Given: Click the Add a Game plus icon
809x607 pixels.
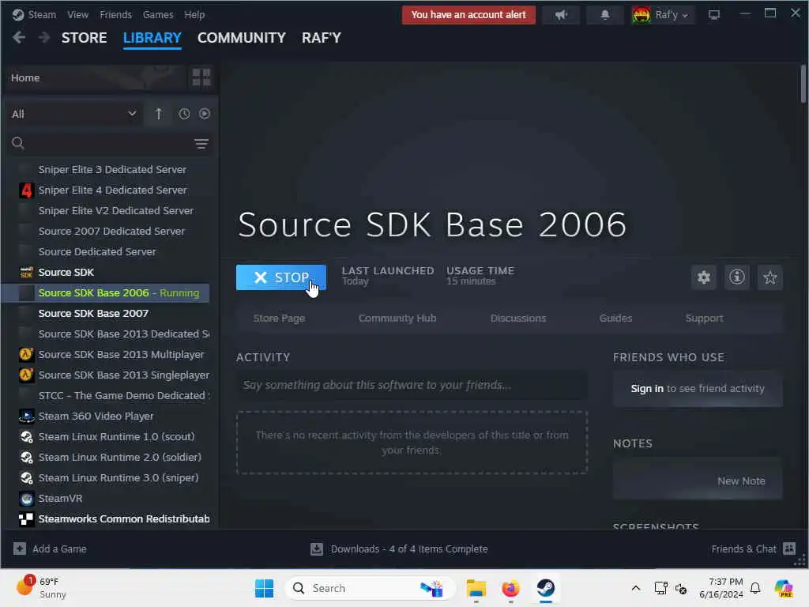Looking at the screenshot, I should click(x=20, y=549).
